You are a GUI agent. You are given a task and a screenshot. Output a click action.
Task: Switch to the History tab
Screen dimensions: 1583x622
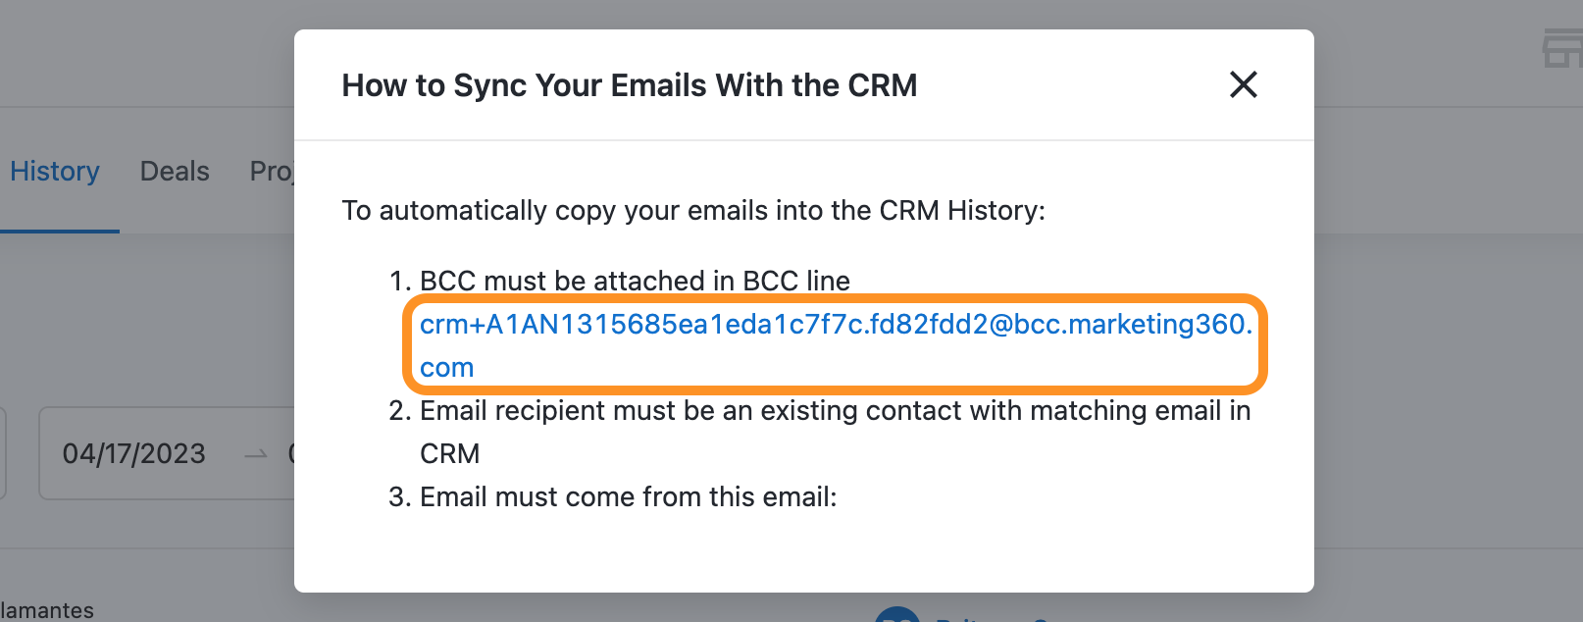55,172
